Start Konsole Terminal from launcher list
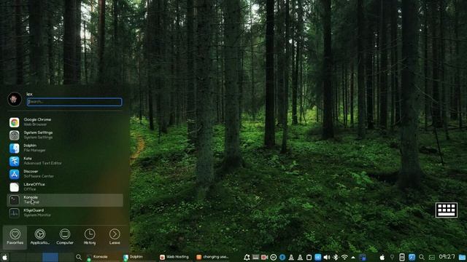The height and width of the screenshot is (262, 467). (65, 200)
